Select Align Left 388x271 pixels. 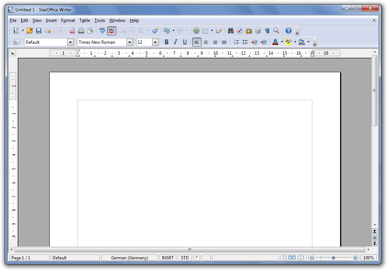coord(197,42)
